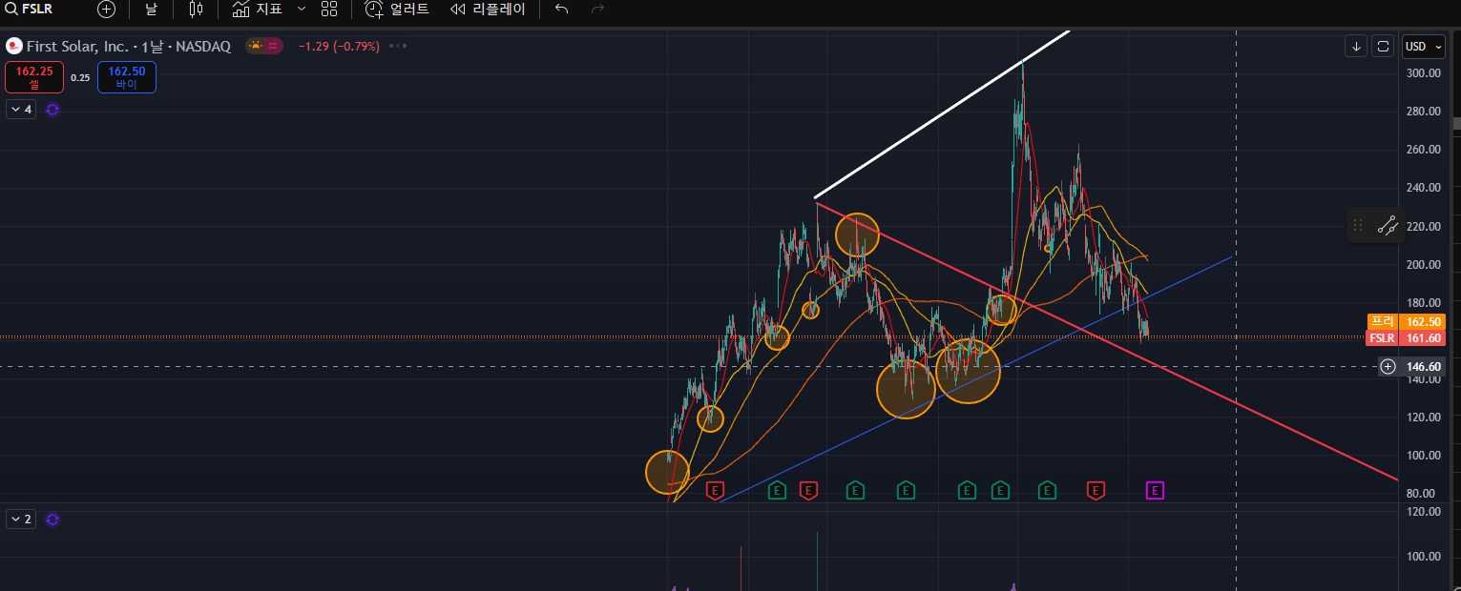Open the candlestick chart style selector

tap(196, 10)
